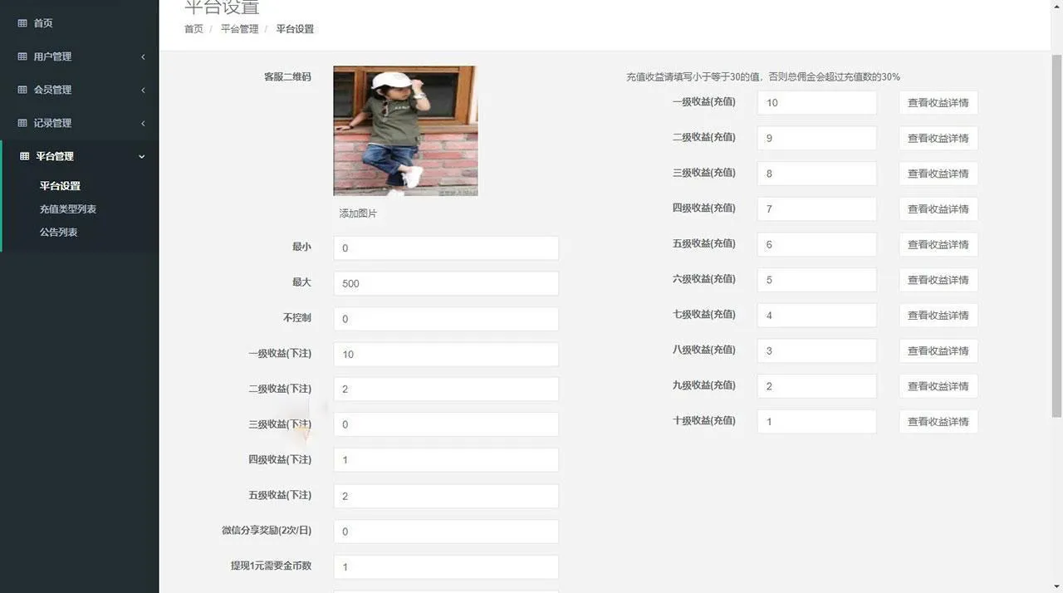
Task: Open the 充值类型列表 page
Action: 67,208
